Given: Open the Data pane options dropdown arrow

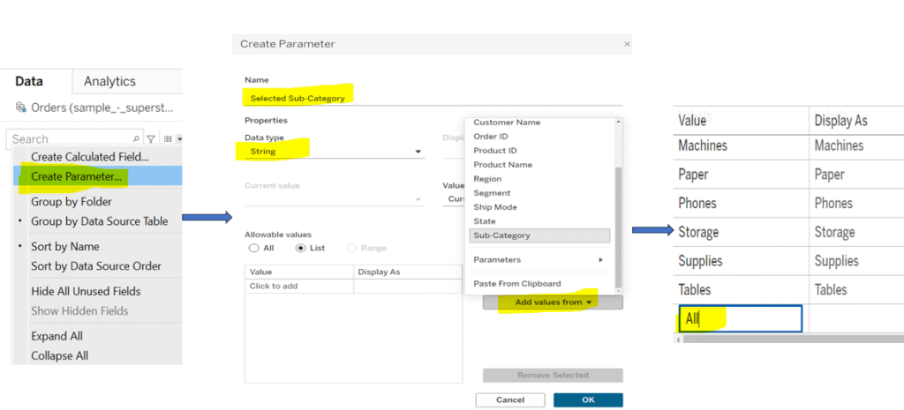Looking at the screenshot, I should click(x=179, y=139).
